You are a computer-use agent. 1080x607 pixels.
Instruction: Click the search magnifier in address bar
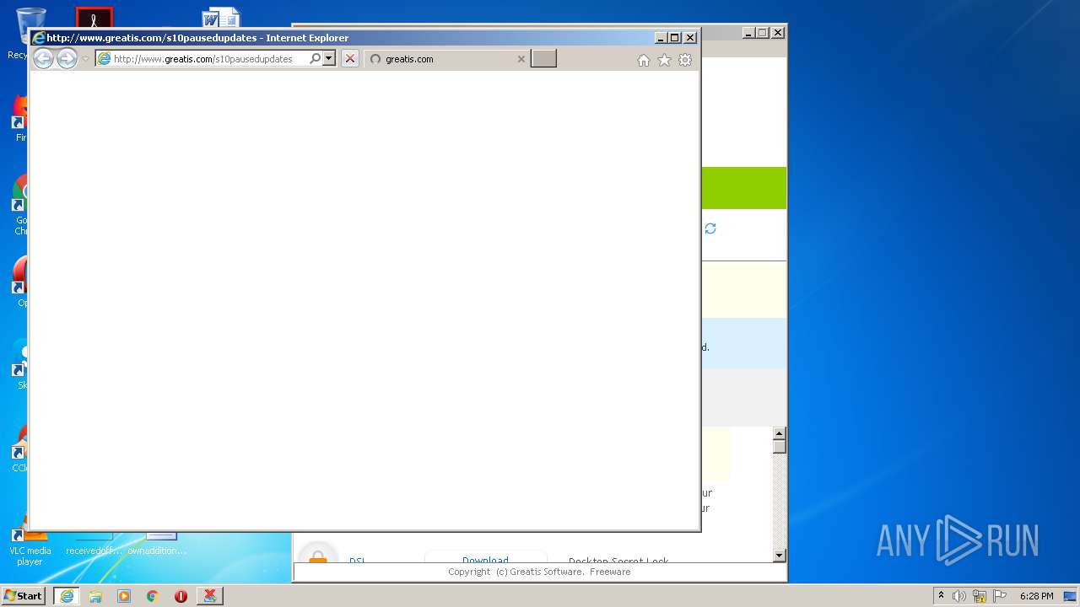point(315,58)
